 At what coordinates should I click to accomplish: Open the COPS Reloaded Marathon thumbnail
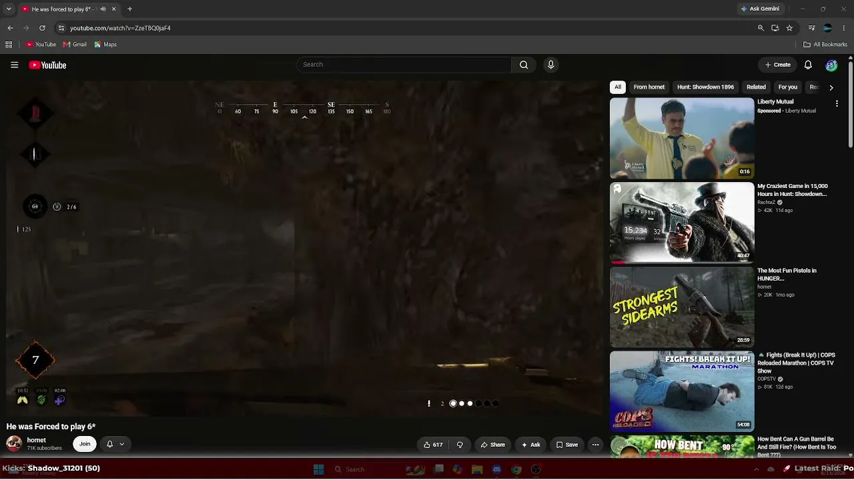click(682, 392)
